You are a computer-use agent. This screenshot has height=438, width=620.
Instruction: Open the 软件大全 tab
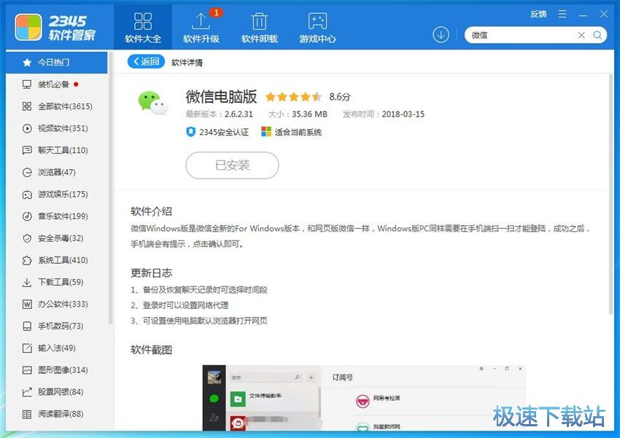tap(143, 27)
